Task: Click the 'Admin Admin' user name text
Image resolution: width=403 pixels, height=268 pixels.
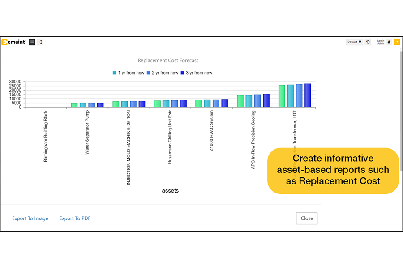Action: [x=381, y=42]
